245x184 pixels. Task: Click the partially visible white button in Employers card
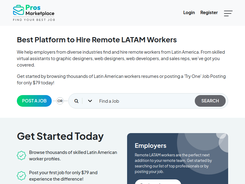point(158,182)
